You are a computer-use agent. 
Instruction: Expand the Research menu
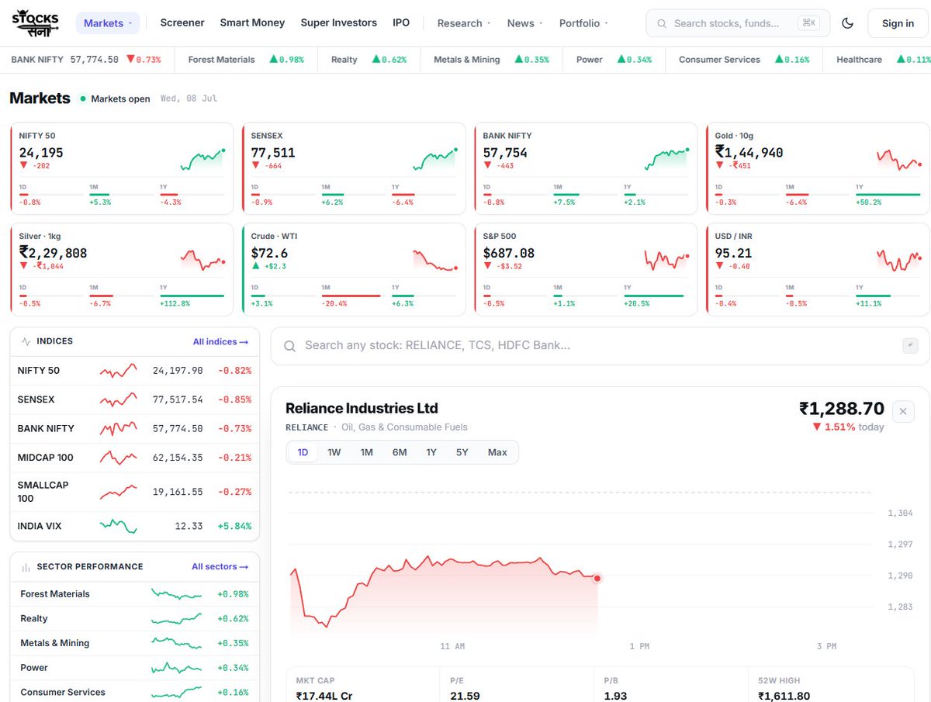click(x=464, y=23)
